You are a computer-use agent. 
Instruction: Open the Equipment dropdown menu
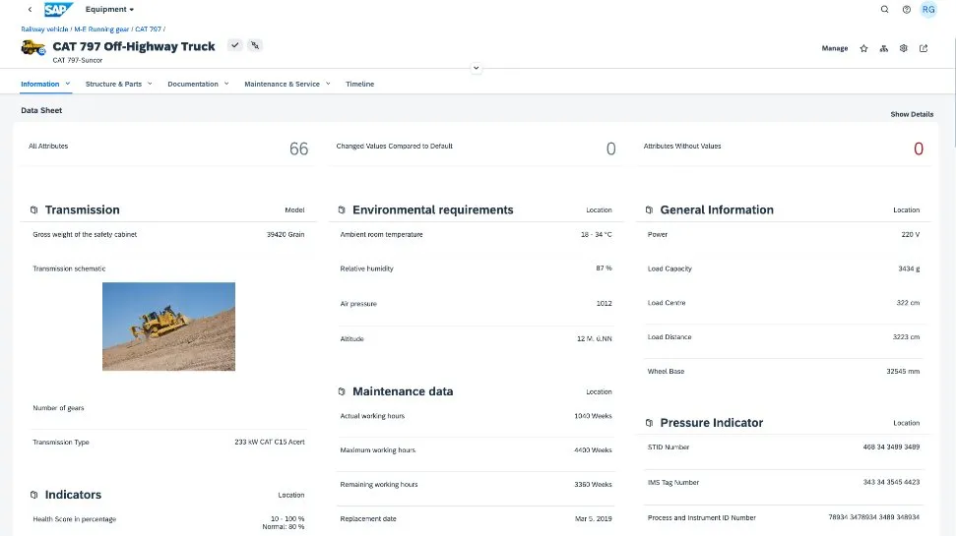click(x=110, y=10)
